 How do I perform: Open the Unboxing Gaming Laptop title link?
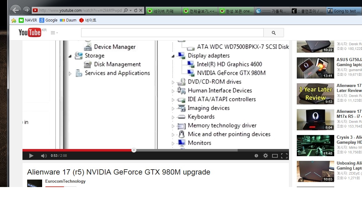(349, 166)
